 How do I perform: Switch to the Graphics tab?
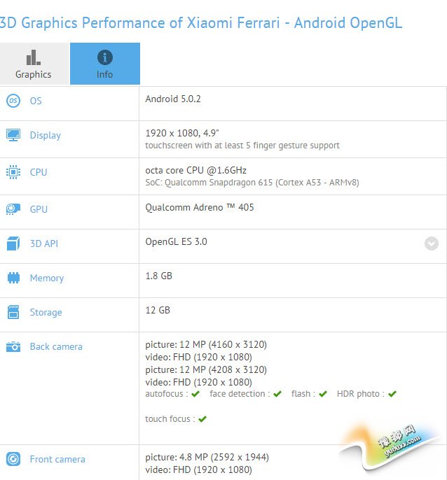(x=34, y=64)
